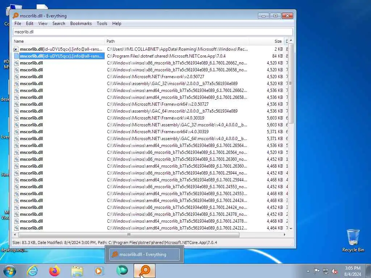The width and height of the screenshot is (371, 278).
Task: Click the 2 KB size of the Recent shortcut
Action: pos(279,49)
